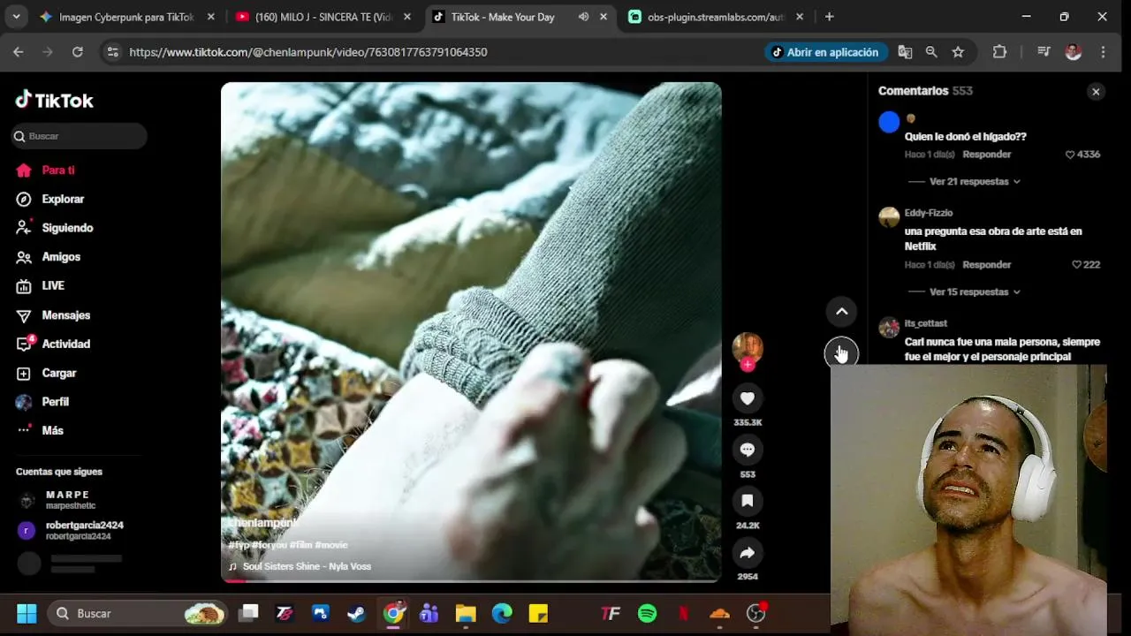Open Spotify from the taskbar
The height and width of the screenshot is (636, 1131).
pyautogui.click(x=647, y=613)
